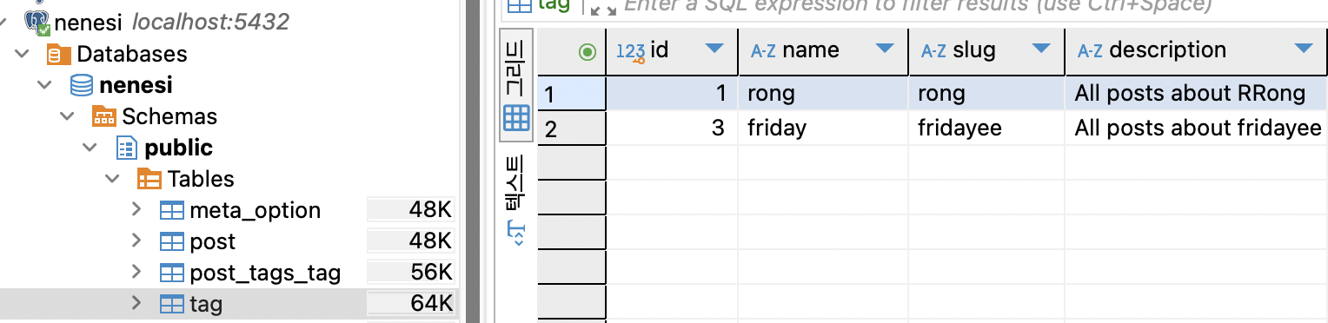
Task: Select row header number 2
Action: 571,129
